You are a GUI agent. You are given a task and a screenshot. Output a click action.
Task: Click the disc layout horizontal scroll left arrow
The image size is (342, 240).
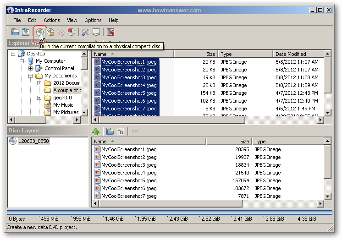click(95, 204)
